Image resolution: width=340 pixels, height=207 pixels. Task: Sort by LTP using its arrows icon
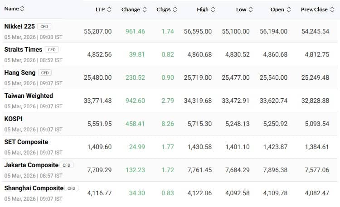point(109,10)
